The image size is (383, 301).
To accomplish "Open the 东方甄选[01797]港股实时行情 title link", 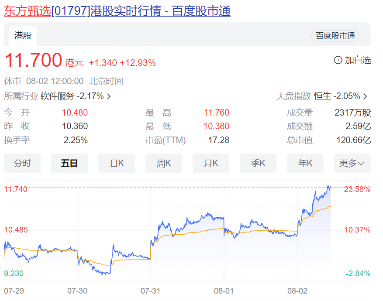I will click(x=117, y=11).
